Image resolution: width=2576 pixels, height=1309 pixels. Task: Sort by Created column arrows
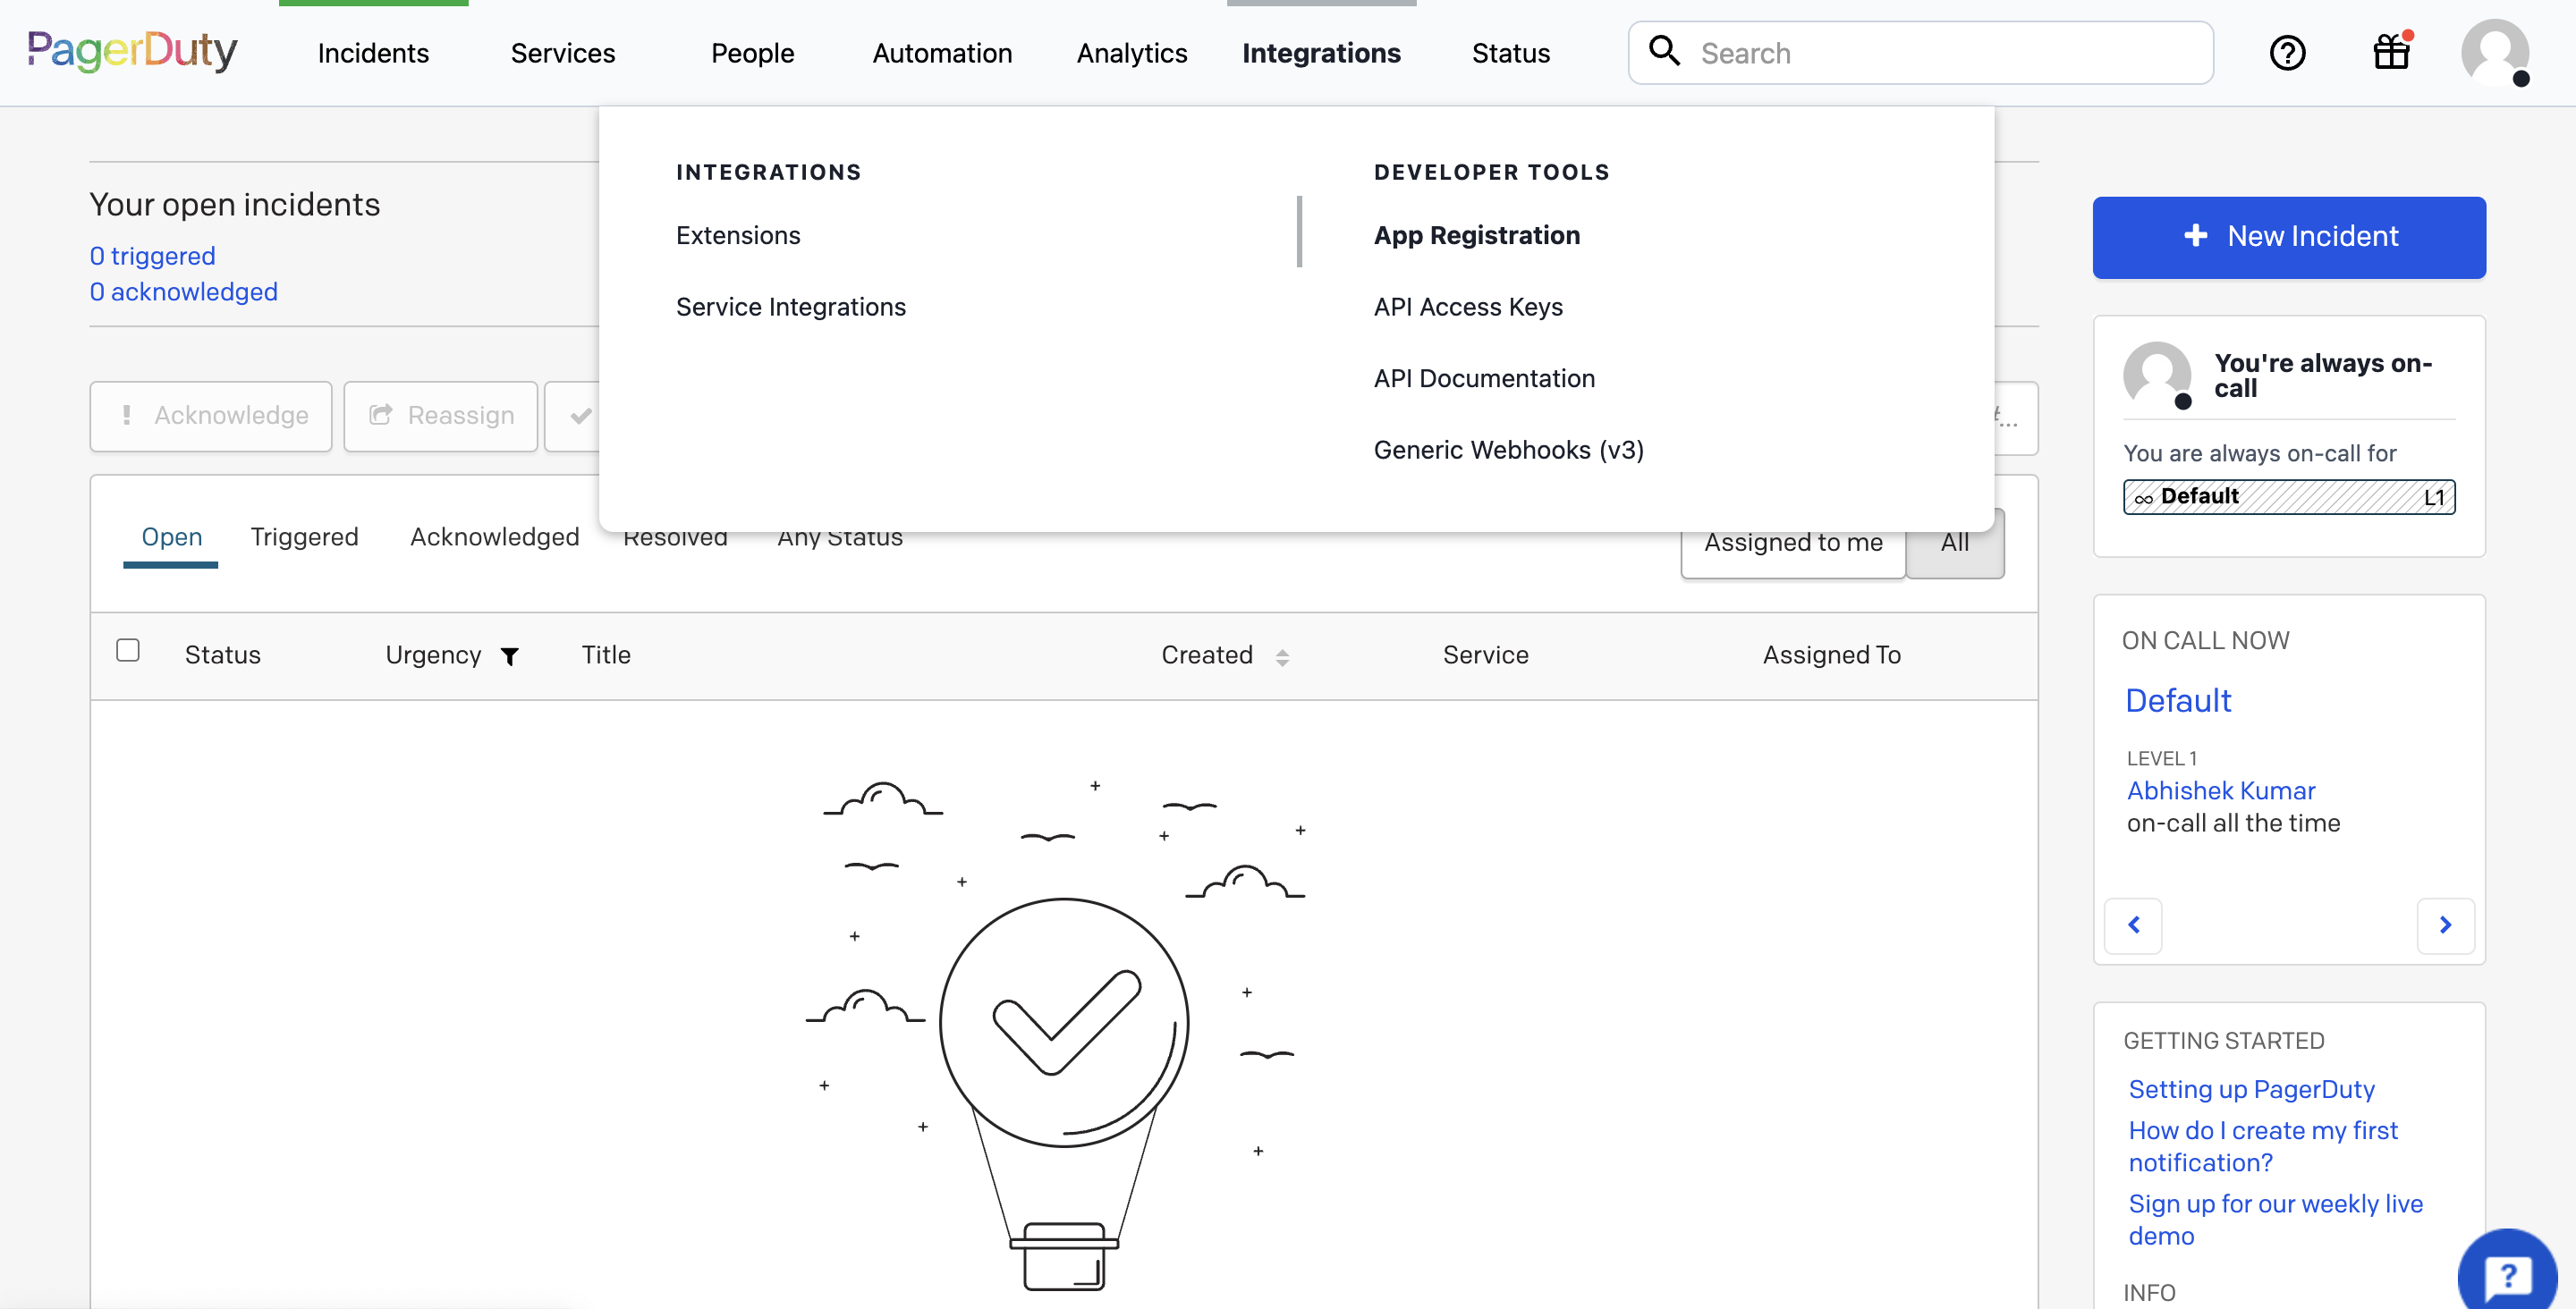(x=1282, y=657)
